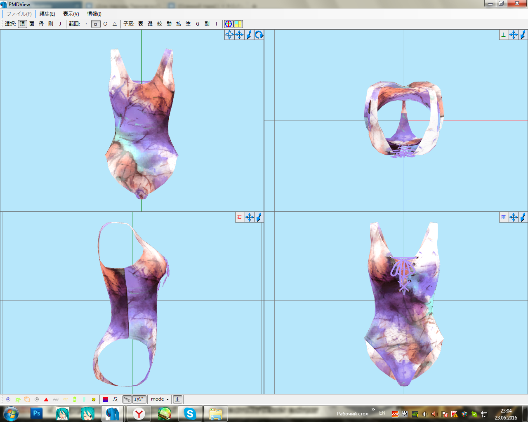
Task: Click zoom arrow icon in right viewport
Action: tap(259, 217)
